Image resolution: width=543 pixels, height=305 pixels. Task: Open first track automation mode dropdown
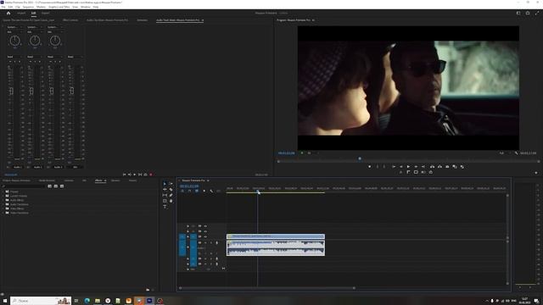point(14,57)
